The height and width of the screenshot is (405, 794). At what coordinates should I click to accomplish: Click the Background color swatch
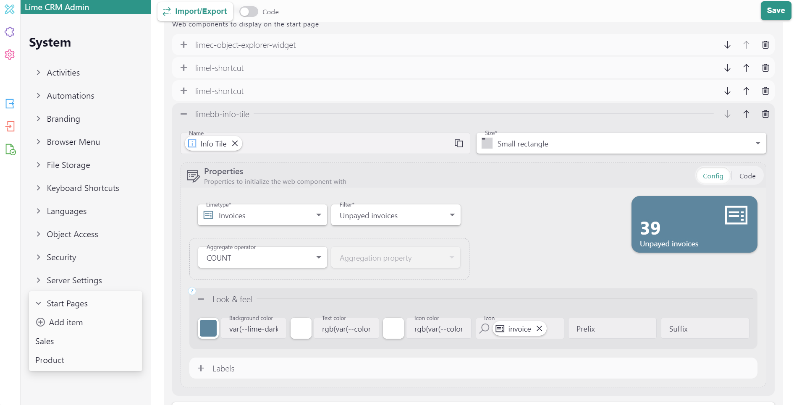tap(208, 328)
